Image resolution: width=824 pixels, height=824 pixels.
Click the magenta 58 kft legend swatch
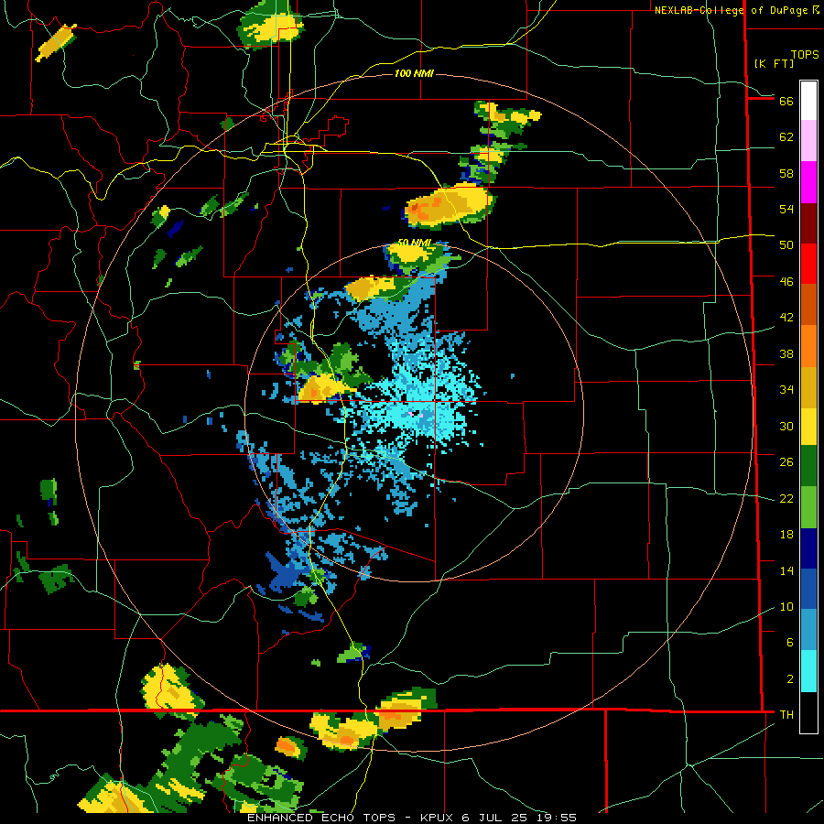tap(808, 182)
